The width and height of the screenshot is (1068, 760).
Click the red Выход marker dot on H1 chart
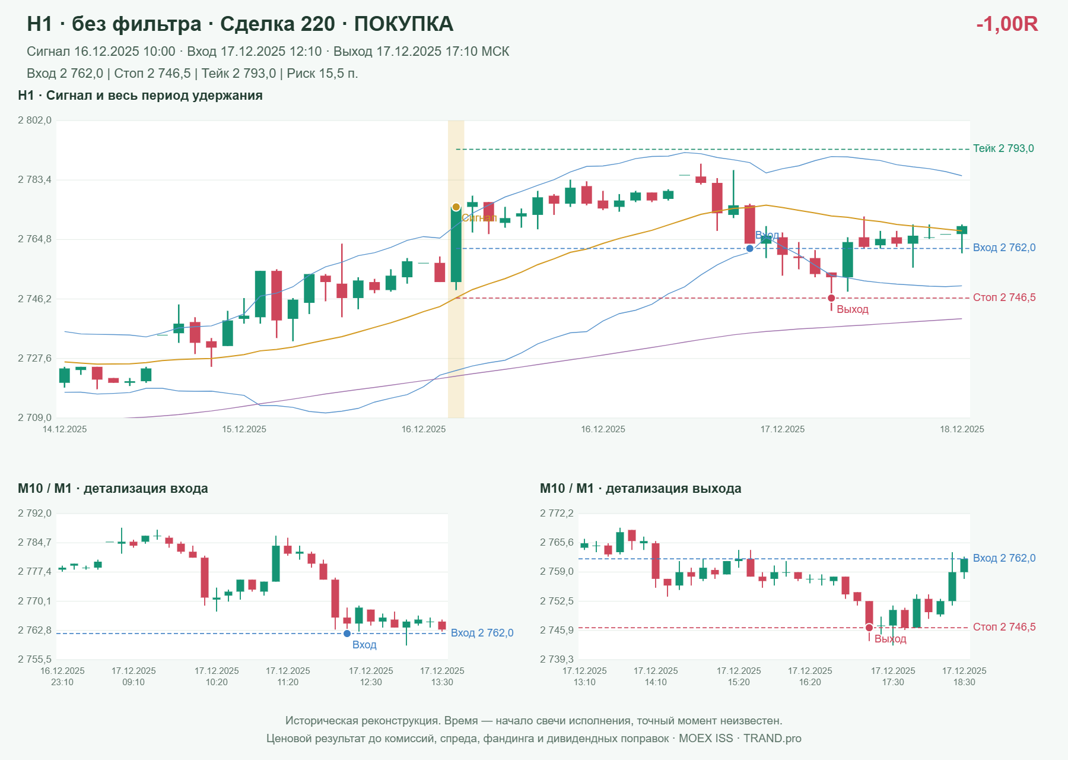tap(831, 298)
